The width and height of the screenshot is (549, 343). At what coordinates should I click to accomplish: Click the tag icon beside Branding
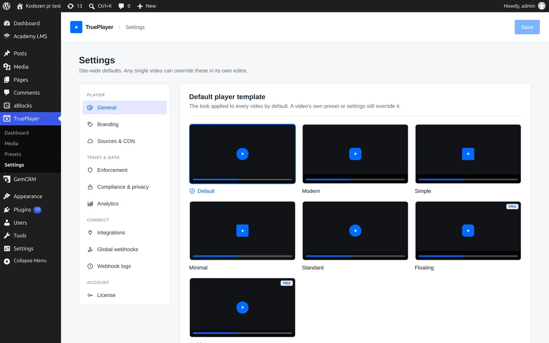click(x=90, y=124)
